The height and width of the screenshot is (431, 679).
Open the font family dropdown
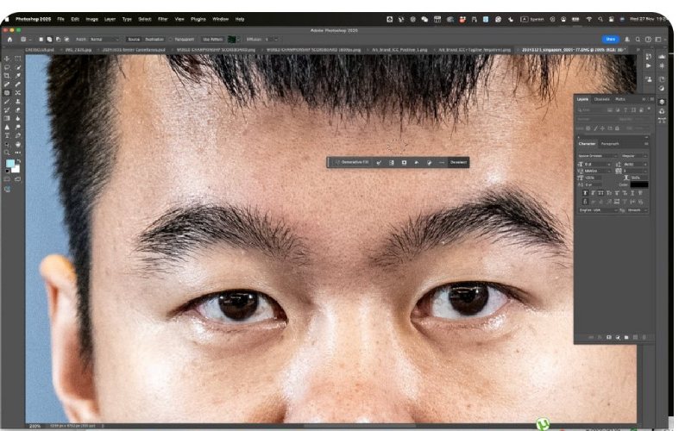click(595, 155)
